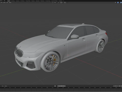Open the Texture Paint workspace tab
The width and height of the screenshot is (122, 92).
pos(28,1)
